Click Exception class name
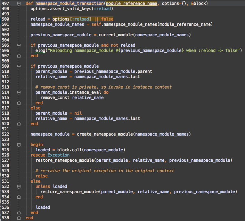Screen dimensions: 245x221 point(59,155)
